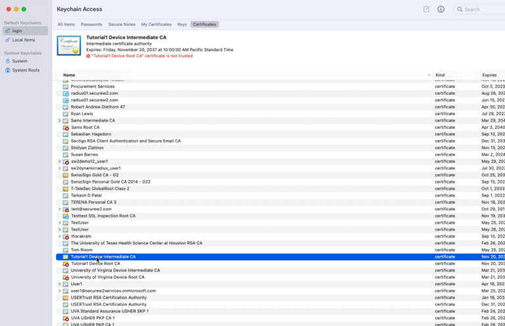Click the Tutorial1 Device Root CA icon
Image resolution: width=505 pixels, height=326 pixels.
coord(66,264)
